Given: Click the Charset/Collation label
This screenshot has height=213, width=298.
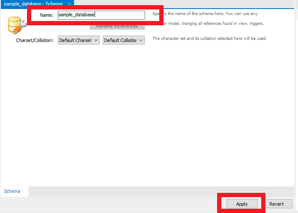Looking at the screenshot, I should [x=34, y=40].
